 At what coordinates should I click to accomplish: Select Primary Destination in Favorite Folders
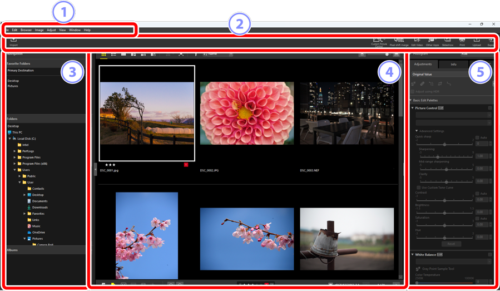pyautogui.click(x=21, y=71)
